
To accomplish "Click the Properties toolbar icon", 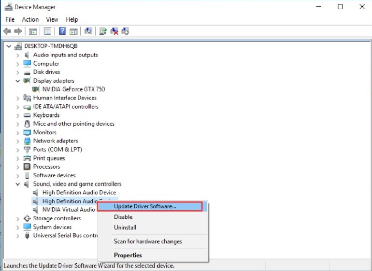I will click(x=47, y=31).
